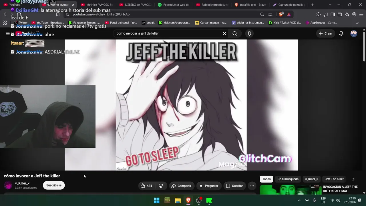Expand hidden bookmarks overflow chevron

[x=357, y=23]
